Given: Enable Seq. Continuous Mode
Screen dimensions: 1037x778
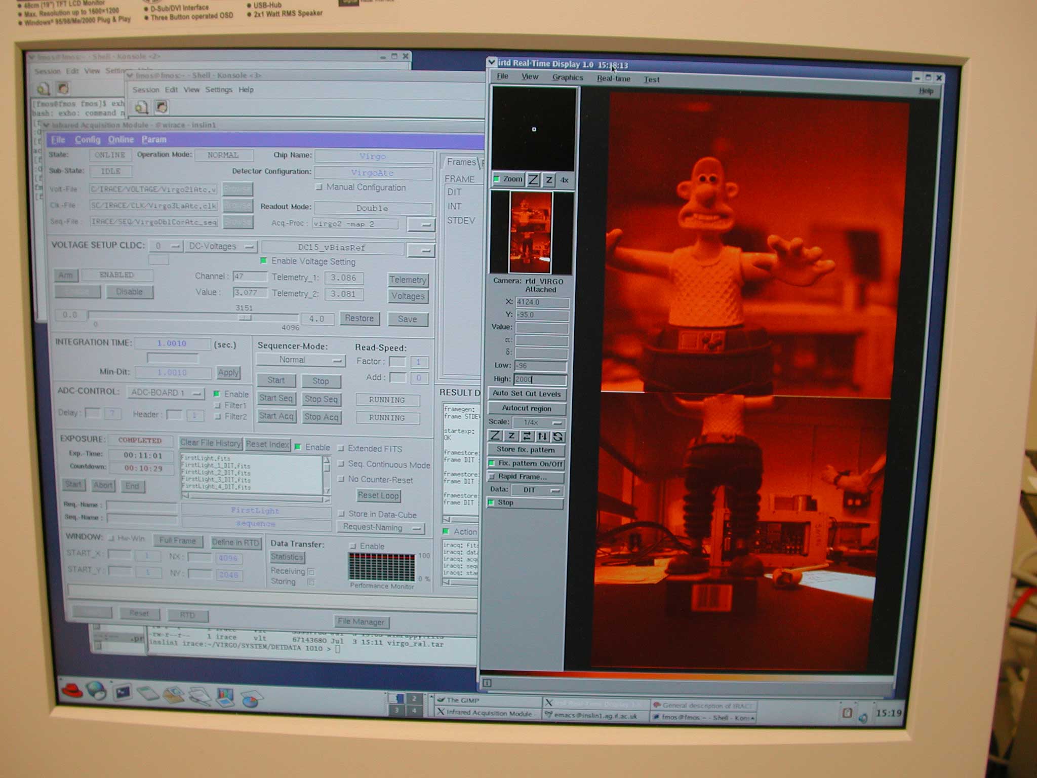Looking at the screenshot, I should point(341,463).
